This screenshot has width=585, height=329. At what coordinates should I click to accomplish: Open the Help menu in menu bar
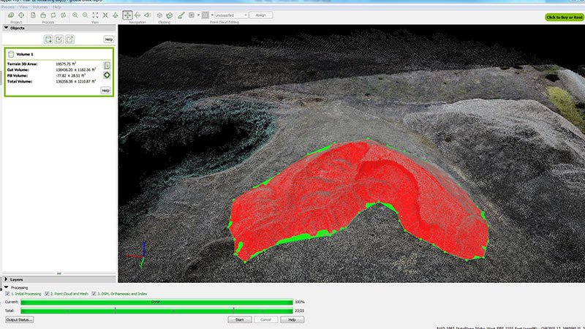[57, 7]
